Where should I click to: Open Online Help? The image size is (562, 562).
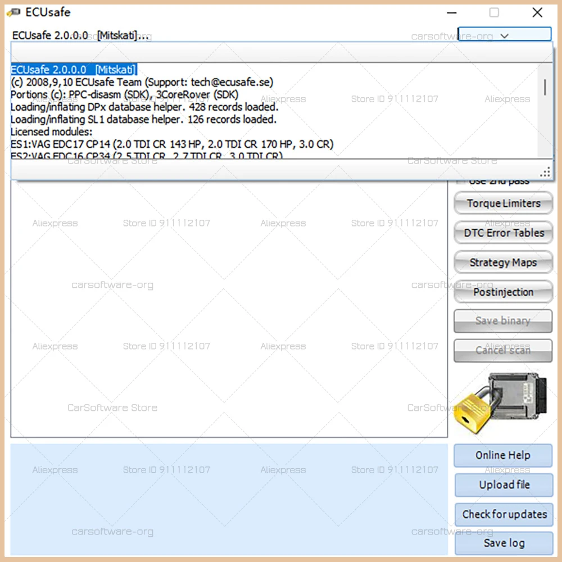(503, 455)
